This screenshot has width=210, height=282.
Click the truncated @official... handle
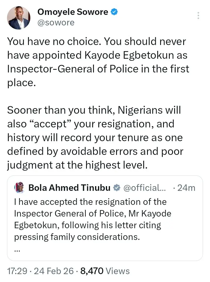(x=145, y=188)
